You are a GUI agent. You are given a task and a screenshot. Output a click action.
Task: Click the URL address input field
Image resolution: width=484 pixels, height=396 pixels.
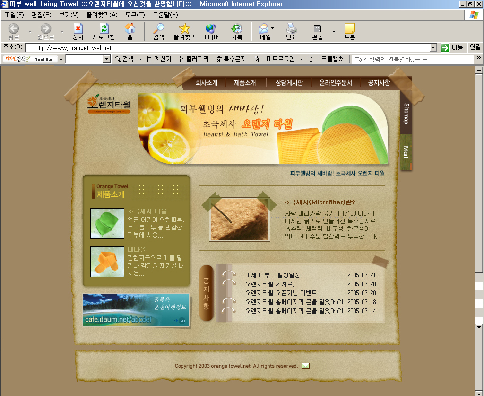(227, 48)
